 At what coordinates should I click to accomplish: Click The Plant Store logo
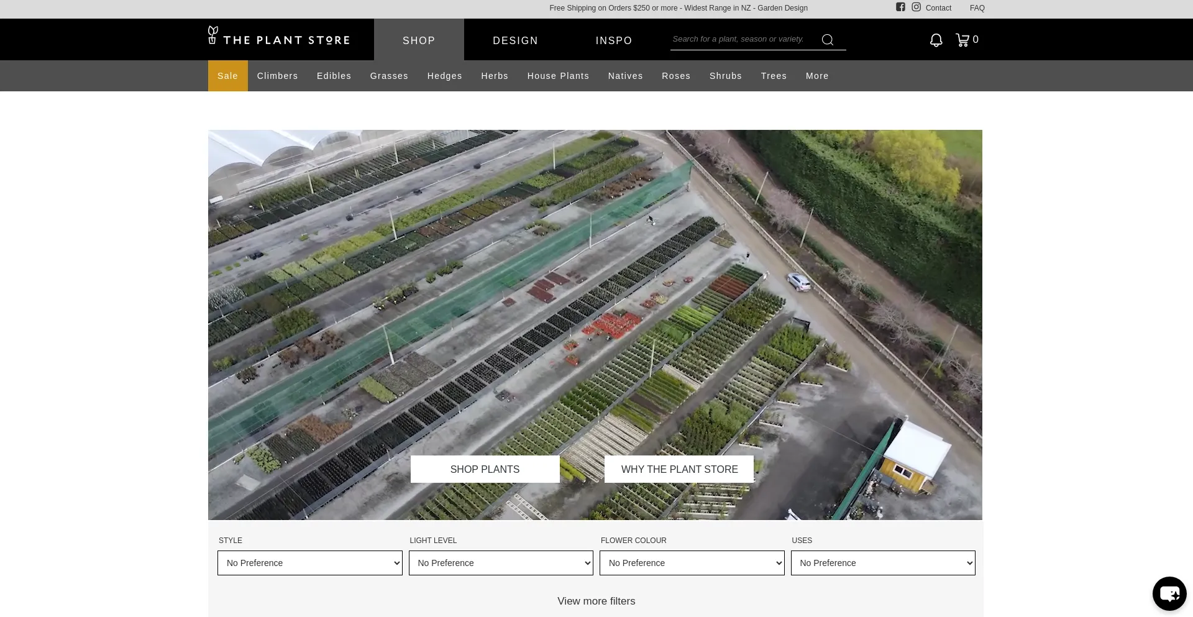(x=279, y=37)
